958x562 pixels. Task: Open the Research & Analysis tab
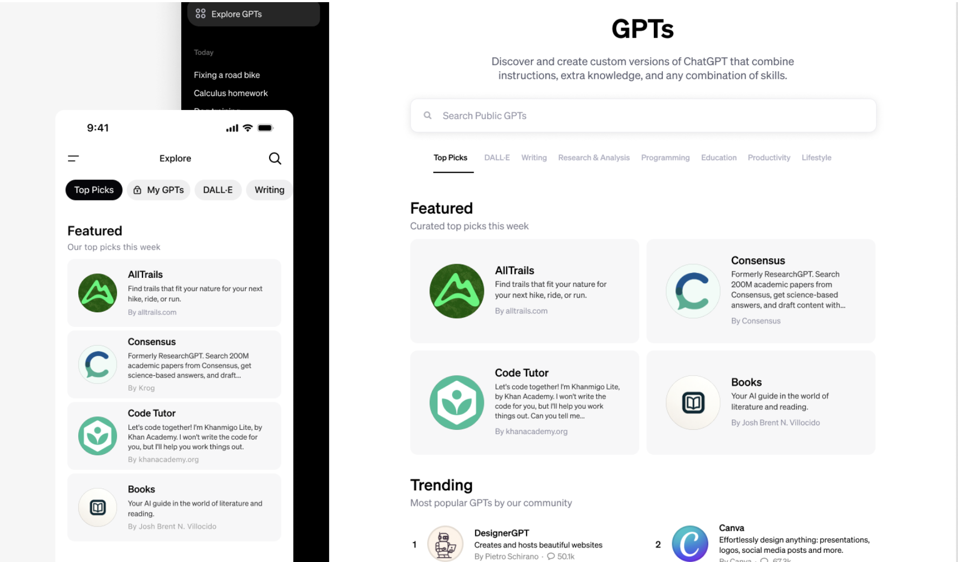[594, 157]
